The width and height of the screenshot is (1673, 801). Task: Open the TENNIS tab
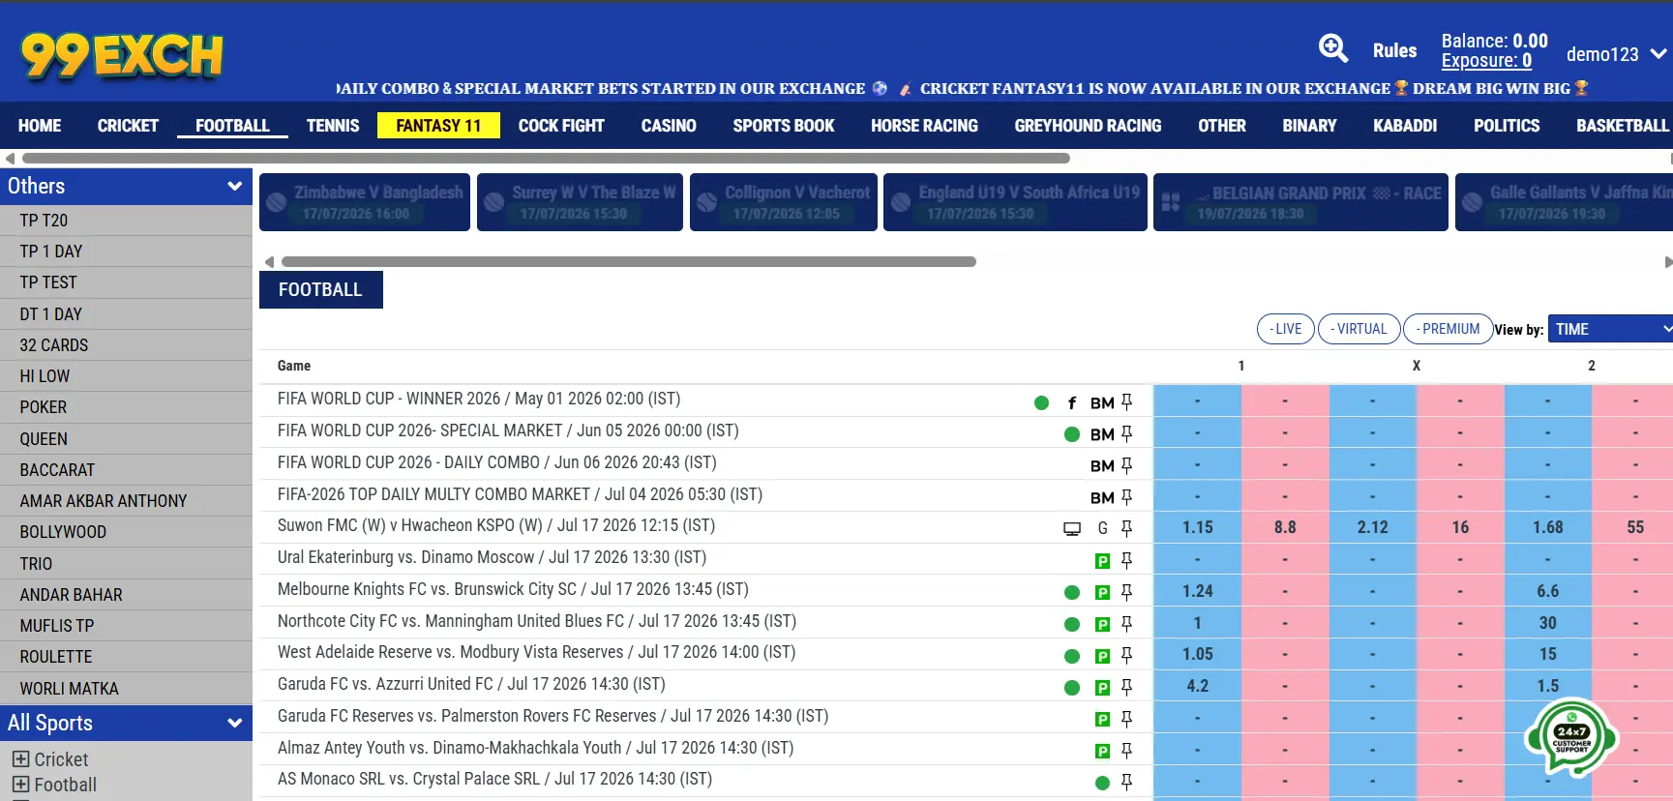click(x=333, y=126)
